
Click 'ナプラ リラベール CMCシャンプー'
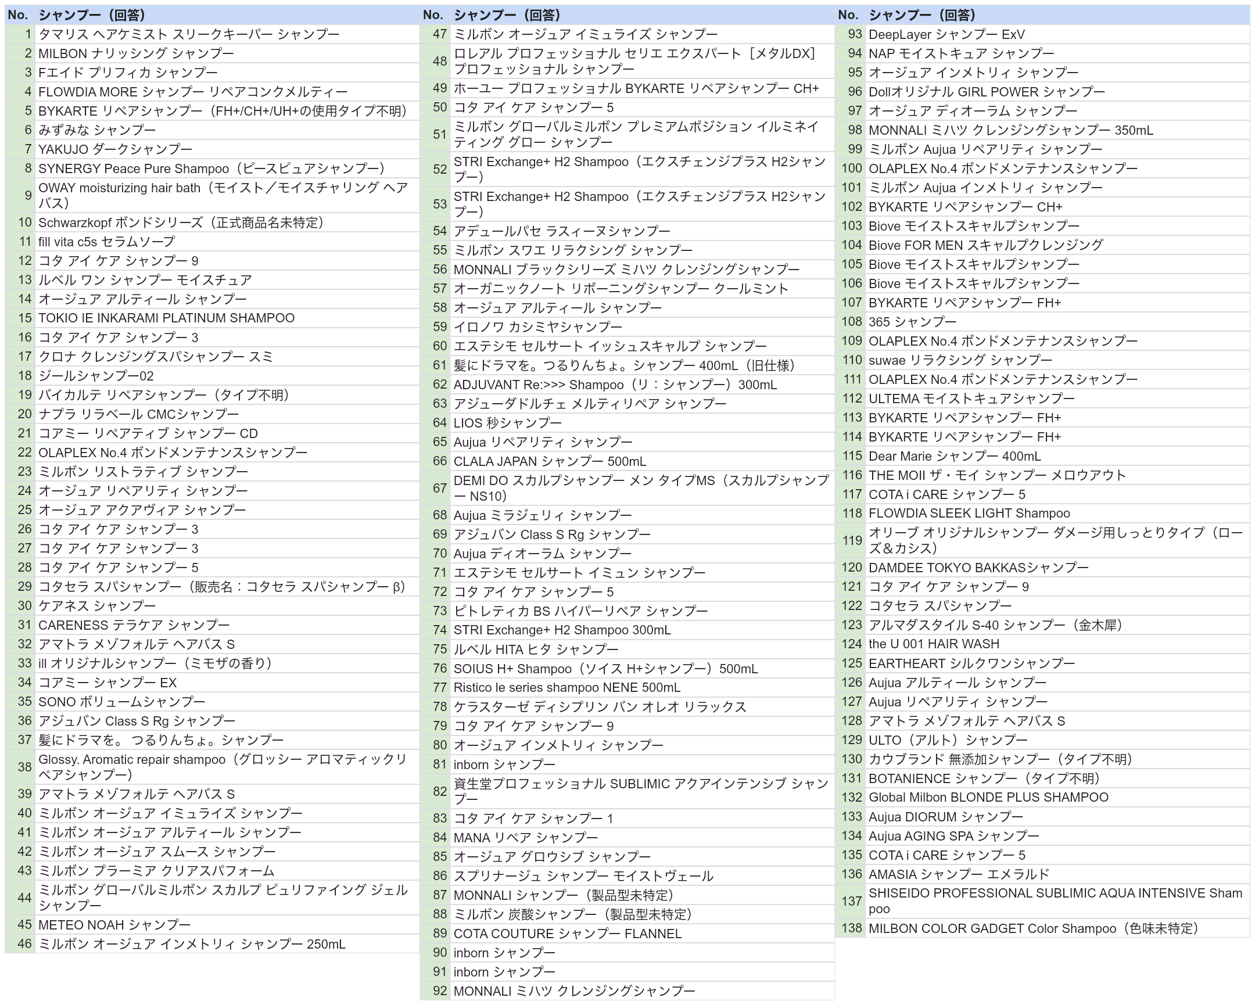click(x=227, y=414)
